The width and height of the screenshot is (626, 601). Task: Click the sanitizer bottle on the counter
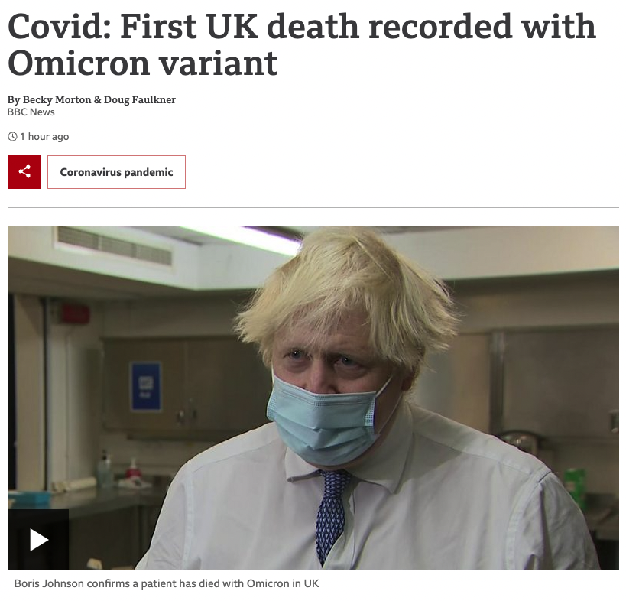pyautogui.click(x=105, y=469)
